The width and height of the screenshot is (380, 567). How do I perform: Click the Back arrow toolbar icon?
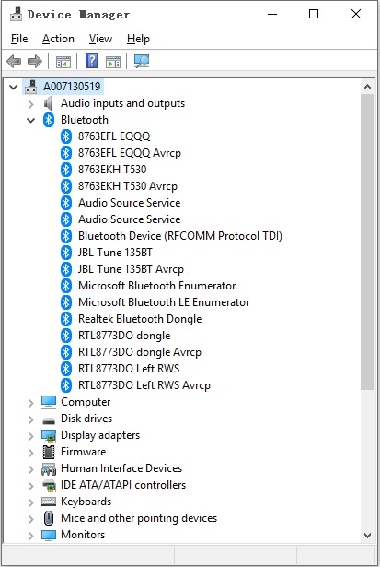pos(14,61)
